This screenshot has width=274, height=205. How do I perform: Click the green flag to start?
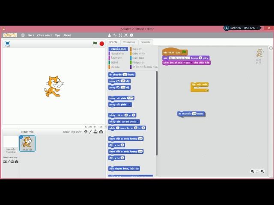tap(95, 44)
